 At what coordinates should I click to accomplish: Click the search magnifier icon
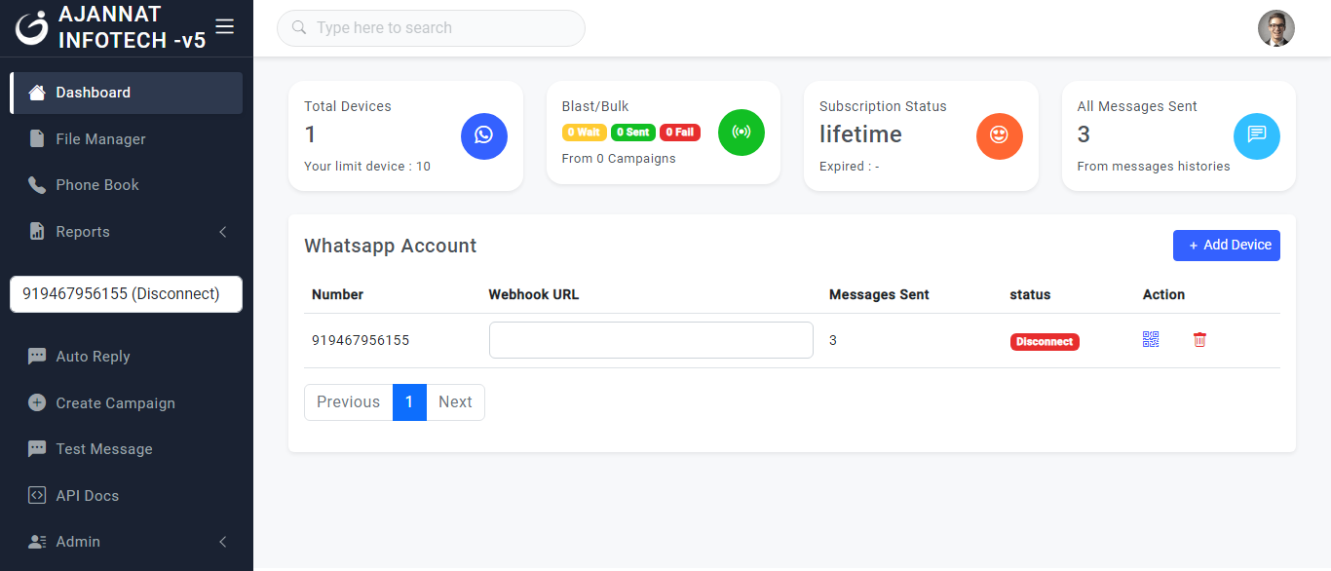coord(299,27)
